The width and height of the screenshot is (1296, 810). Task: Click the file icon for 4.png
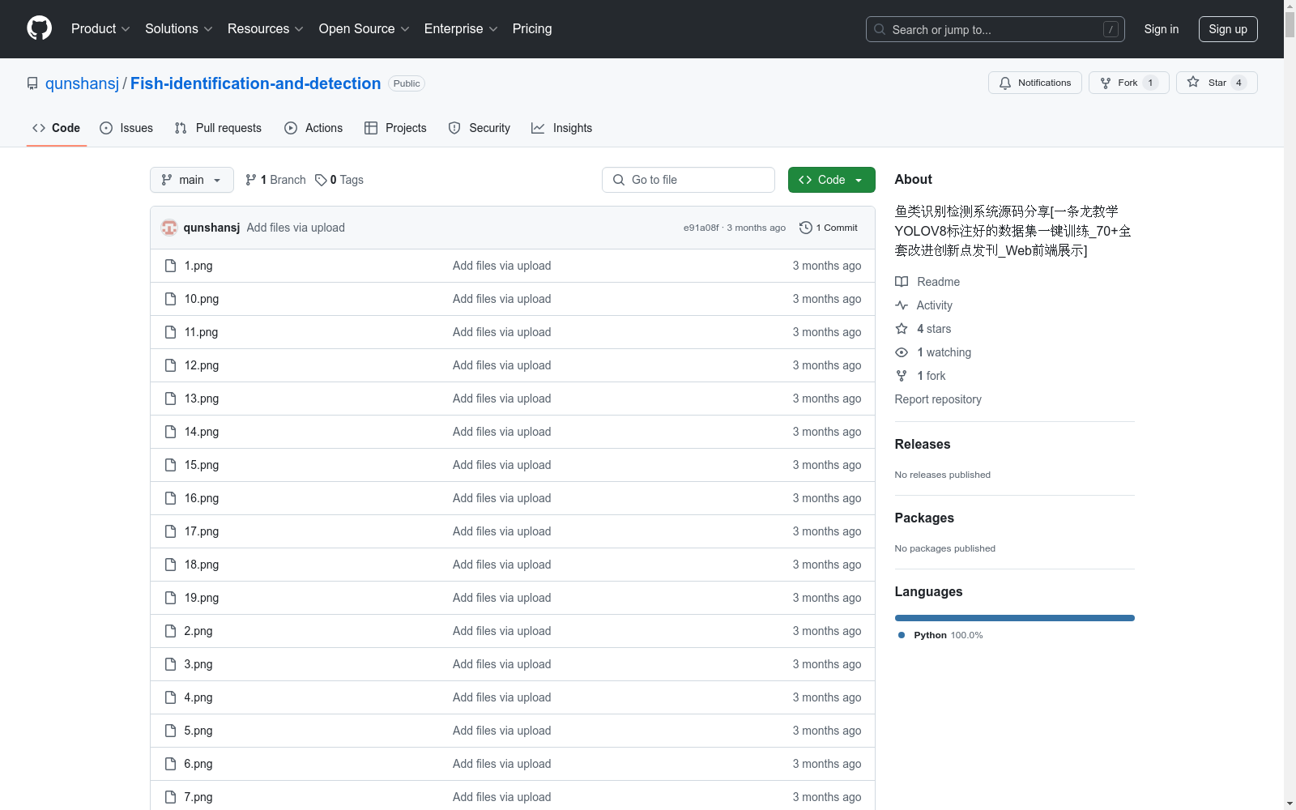[x=170, y=697]
